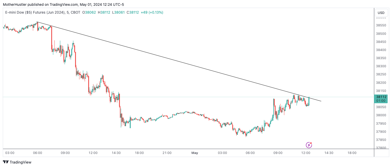The width and height of the screenshot is (392, 167).
Task: Click the +49 (+0.13%) change value
Action: (x=152, y=12)
